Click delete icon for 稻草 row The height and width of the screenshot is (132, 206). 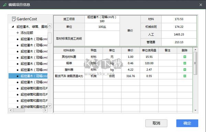coord(185,63)
